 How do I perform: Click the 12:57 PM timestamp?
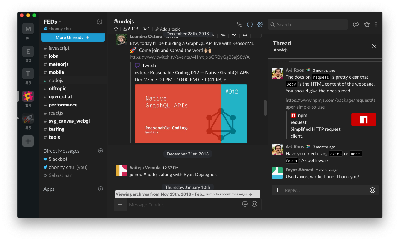click(171, 168)
